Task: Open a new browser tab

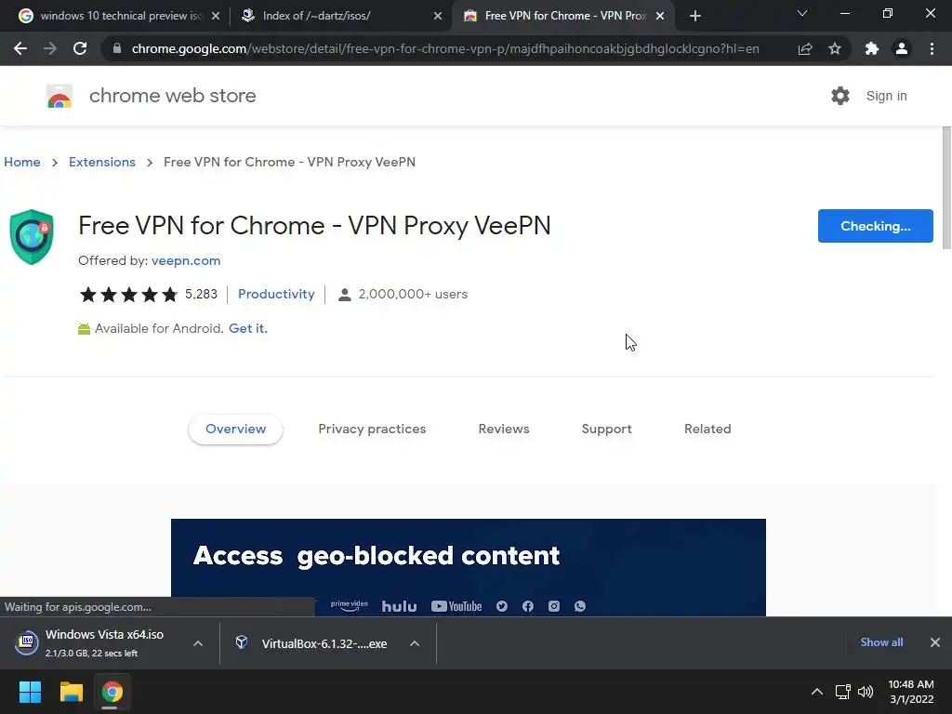Action: [695, 16]
